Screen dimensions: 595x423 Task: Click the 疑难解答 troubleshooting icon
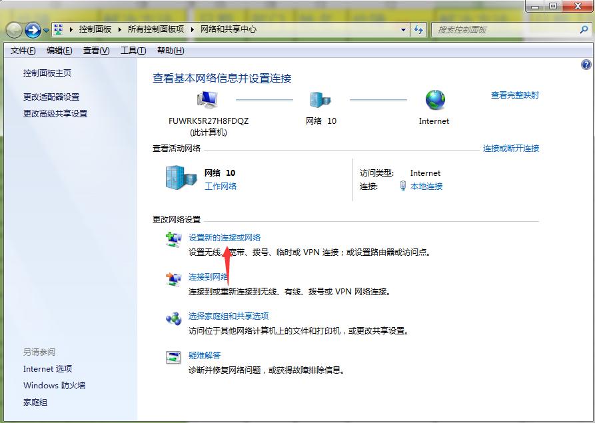[x=172, y=358]
